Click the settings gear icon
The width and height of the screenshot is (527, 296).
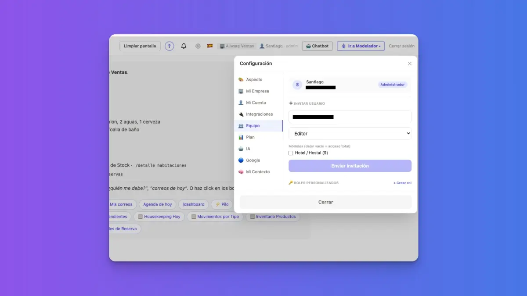[x=198, y=46]
